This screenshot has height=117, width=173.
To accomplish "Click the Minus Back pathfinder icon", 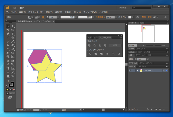I will (x=119, y=54).
